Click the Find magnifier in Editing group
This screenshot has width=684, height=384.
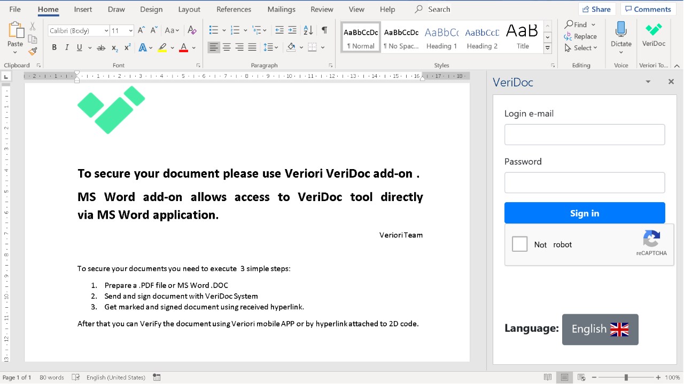(576, 25)
